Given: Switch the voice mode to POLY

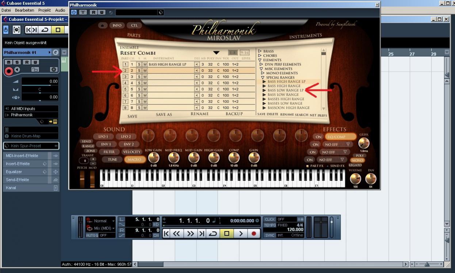Looking at the screenshot, I should coord(360,155).
